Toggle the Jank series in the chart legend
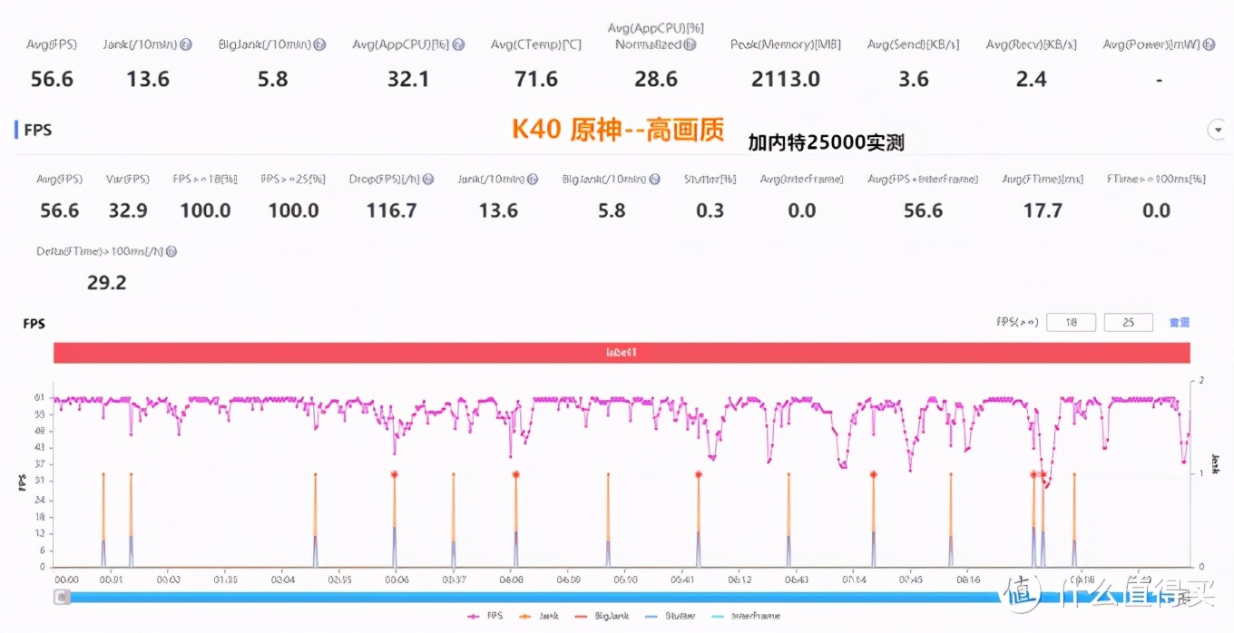Screen dimensions: 1234x633 pos(538,616)
